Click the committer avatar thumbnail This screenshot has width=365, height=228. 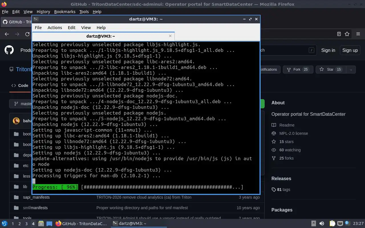pos(16,121)
